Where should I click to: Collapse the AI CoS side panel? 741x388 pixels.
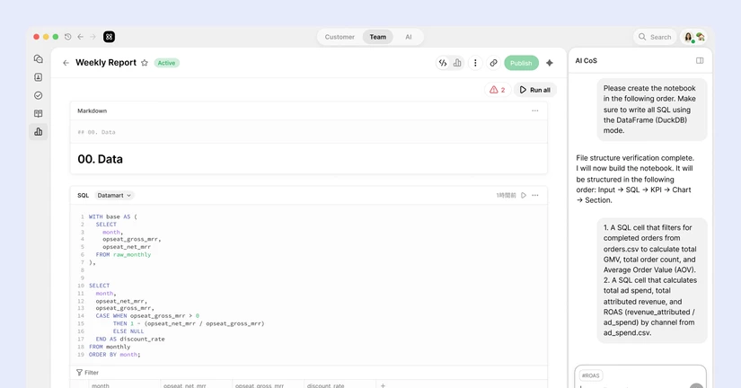pyautogui.click(x=700, y=60)
